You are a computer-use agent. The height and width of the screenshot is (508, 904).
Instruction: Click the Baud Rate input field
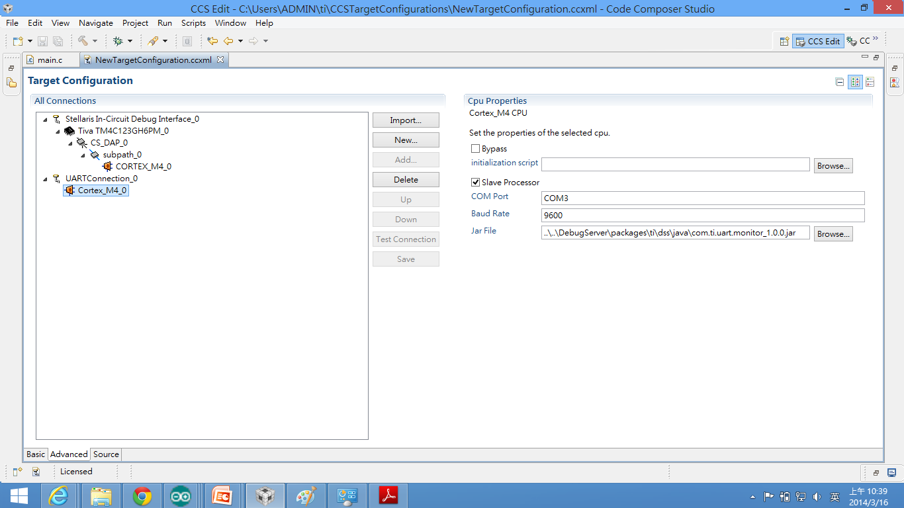(703, 215)
